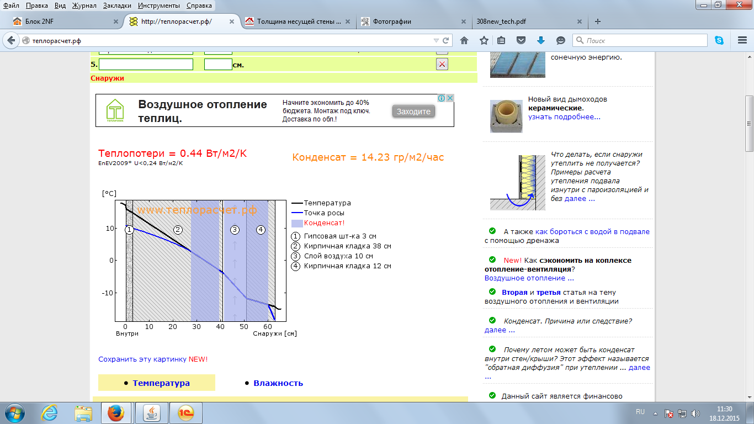Close the теплорасчет.рф tab
This screenshot has width=754, height=424.
point(232,22)
